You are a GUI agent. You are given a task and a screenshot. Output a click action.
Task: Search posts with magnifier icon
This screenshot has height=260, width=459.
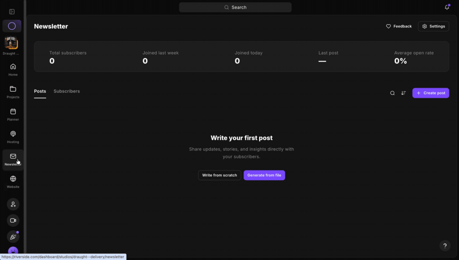pos(392,93)
